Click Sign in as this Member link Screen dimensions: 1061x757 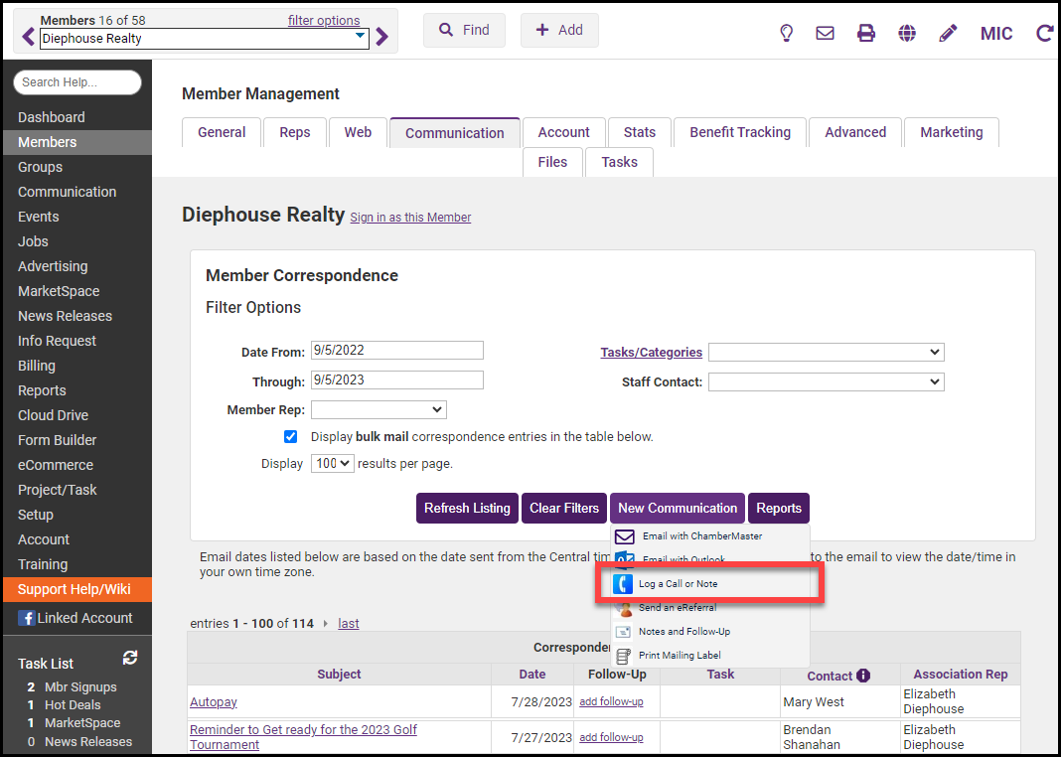[x=410, y=218]
